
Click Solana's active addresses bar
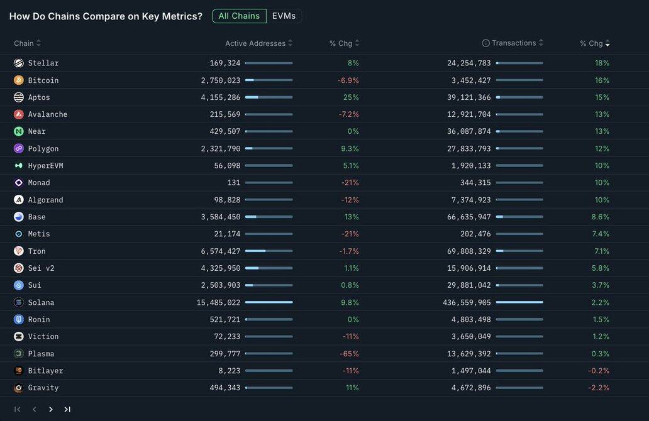point(269,302)
